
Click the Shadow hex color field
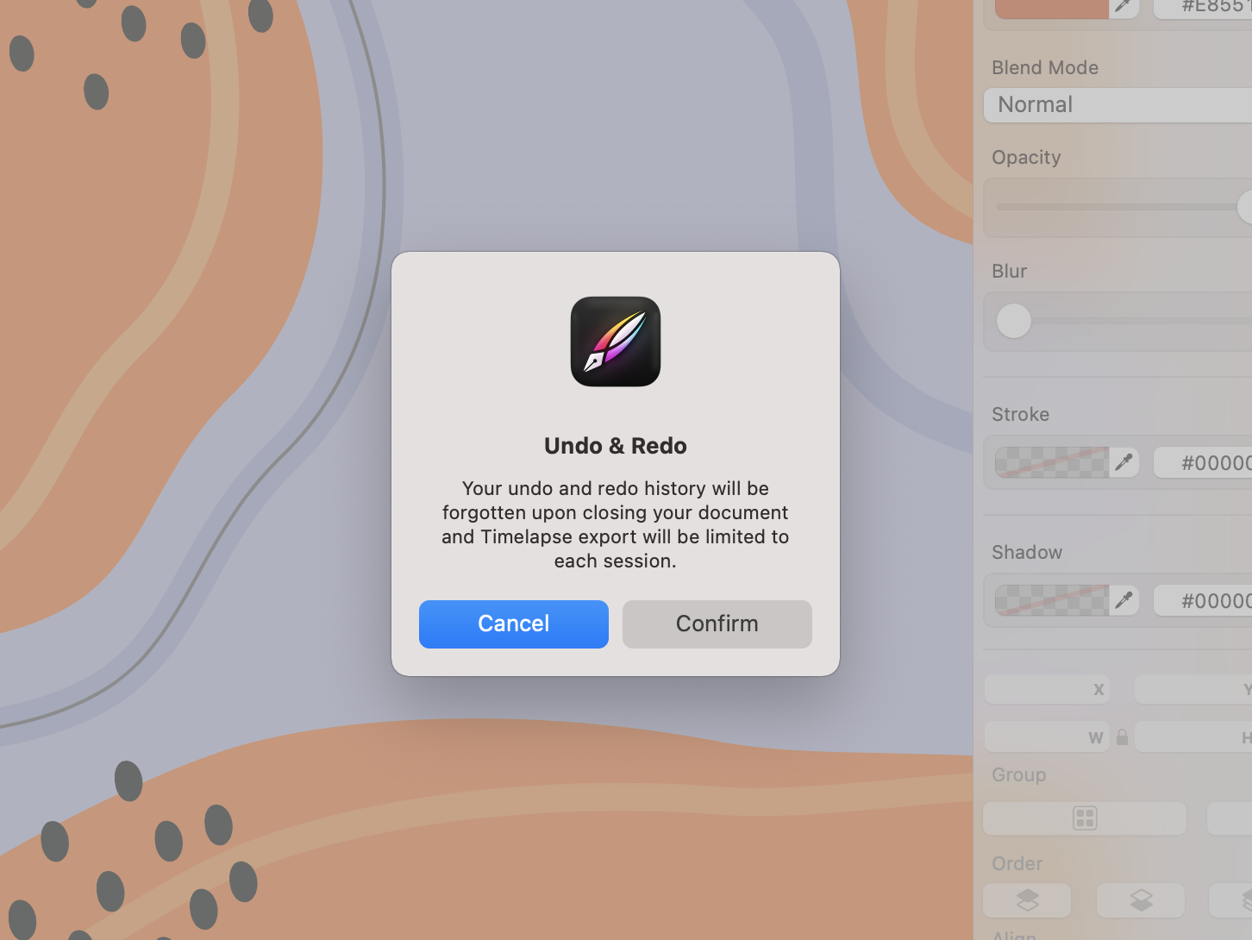1203,600
